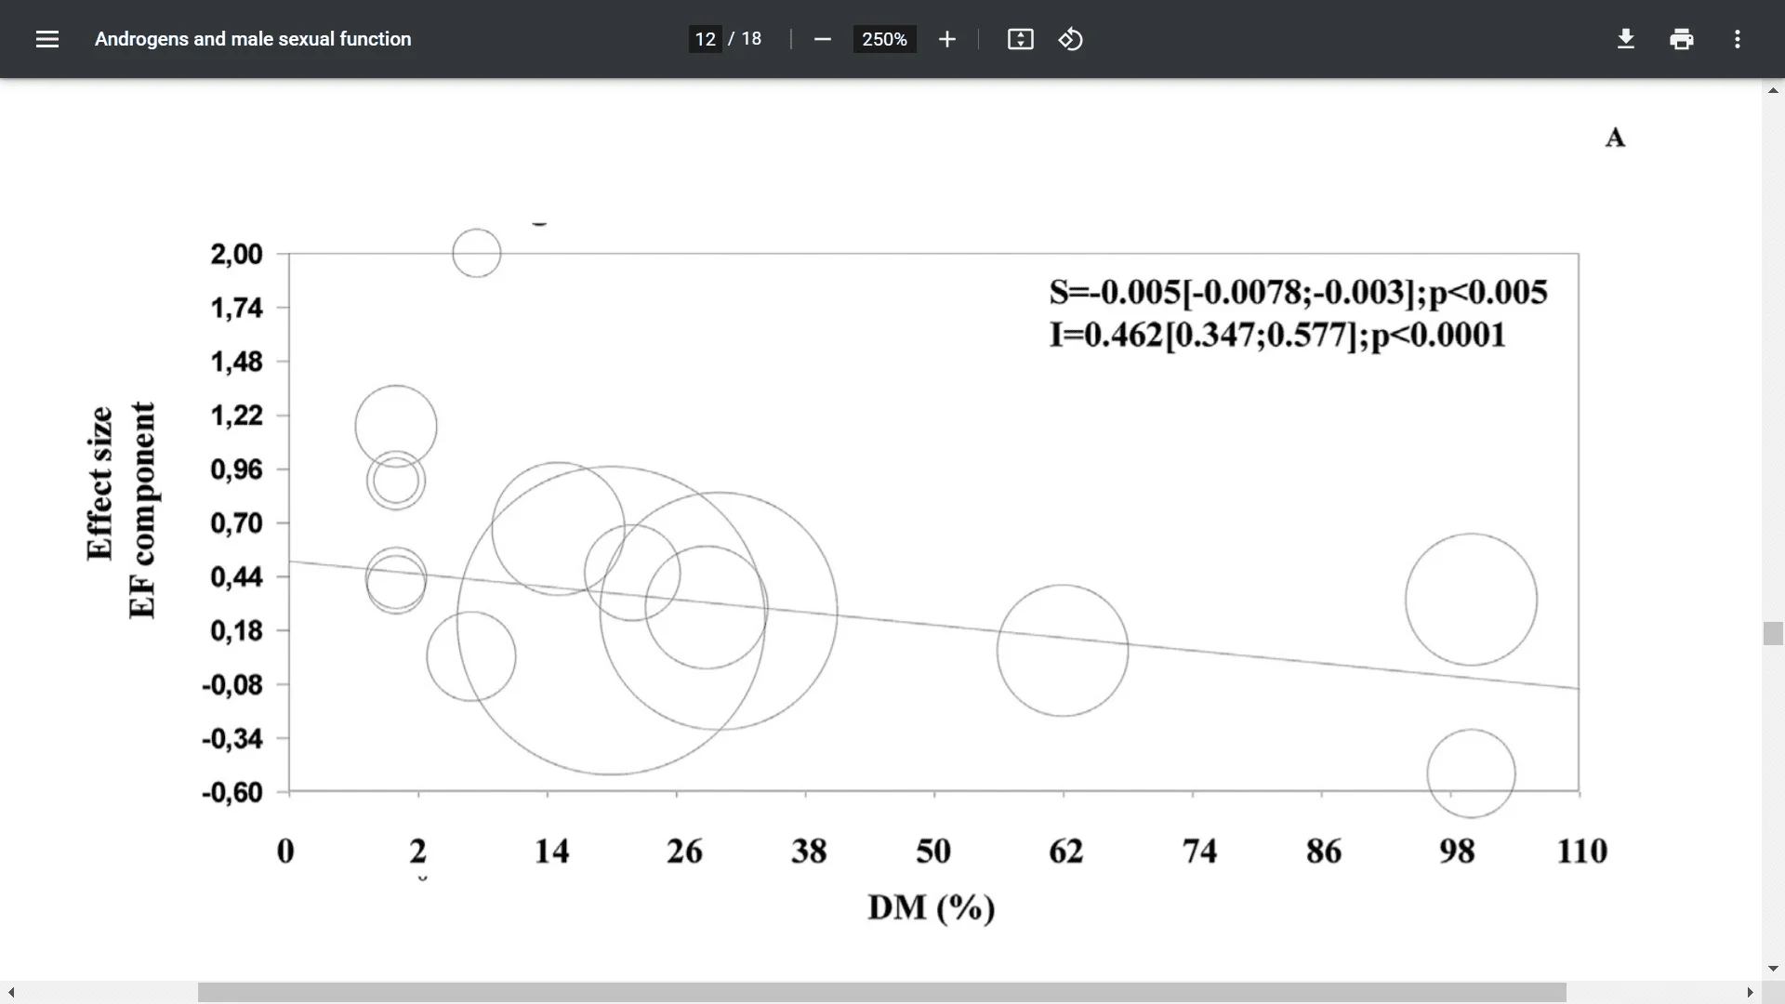This screenshot has height=1004, width=1785.
Task: Click the x-axis value '74'
Action: [1199, 851]
